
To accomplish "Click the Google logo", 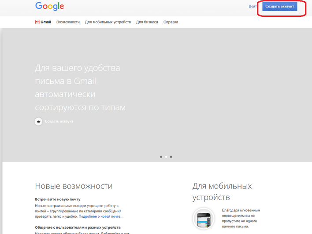I will tap(49, 6).
